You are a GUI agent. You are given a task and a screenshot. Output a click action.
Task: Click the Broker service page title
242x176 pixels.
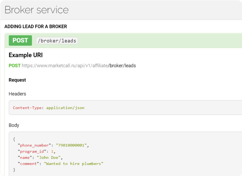pyautogui.click(x=36, y=10)
